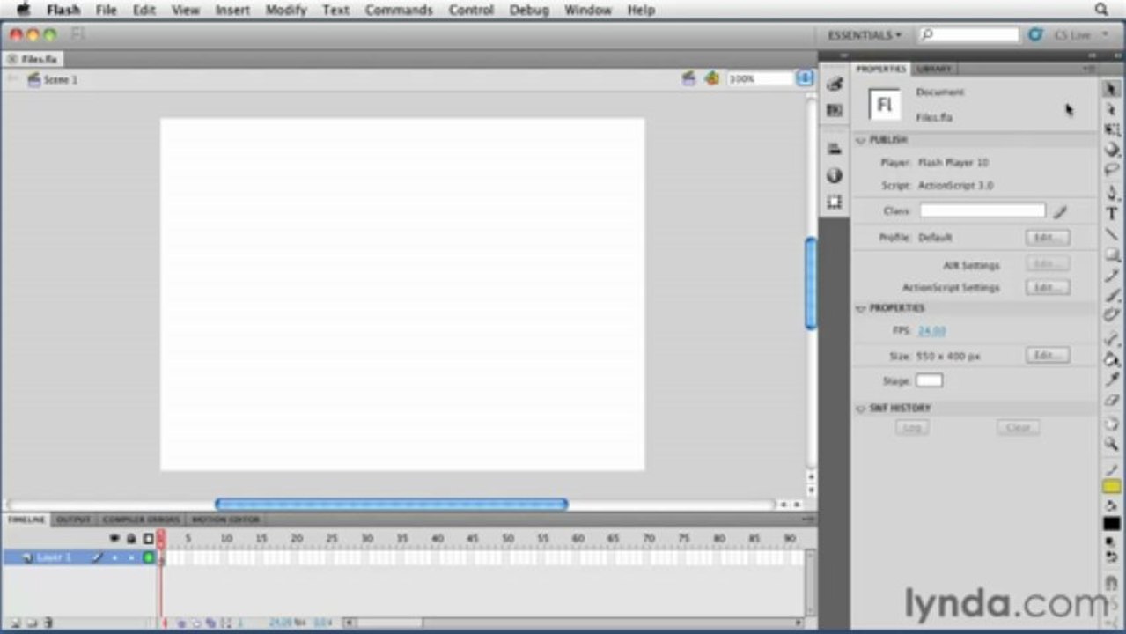Click the Black and White colors icon

coord(1112,542)
